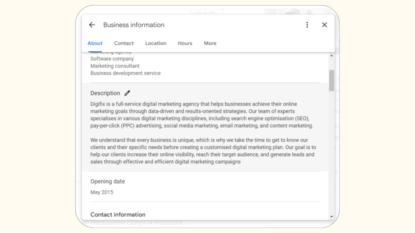Open the three-dot more options menu
Image resolution: width=415 pixels, height=233 pixels.
[x=307, y=25]
